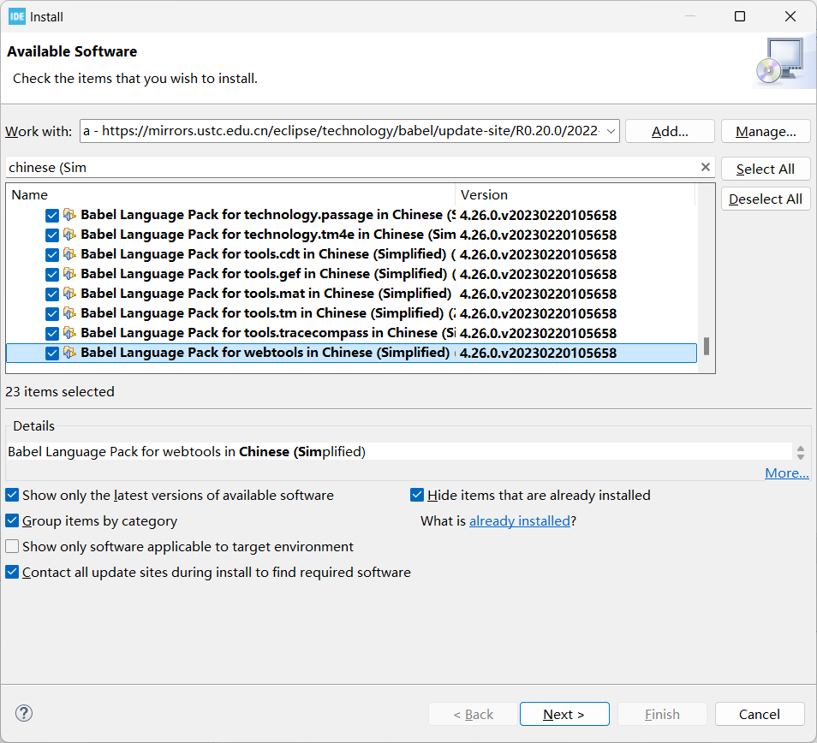This screenshot has width=817, height=743.
Task: Click the Details text for webtools pack
Action: (187, 451)
